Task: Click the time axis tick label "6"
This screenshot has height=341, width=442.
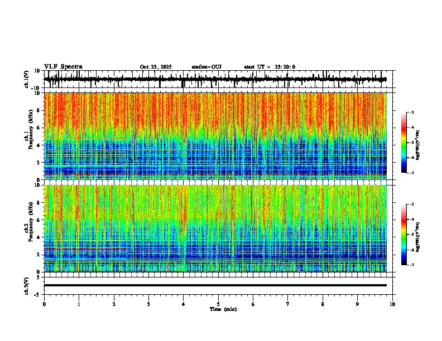Action: point(253,304)
